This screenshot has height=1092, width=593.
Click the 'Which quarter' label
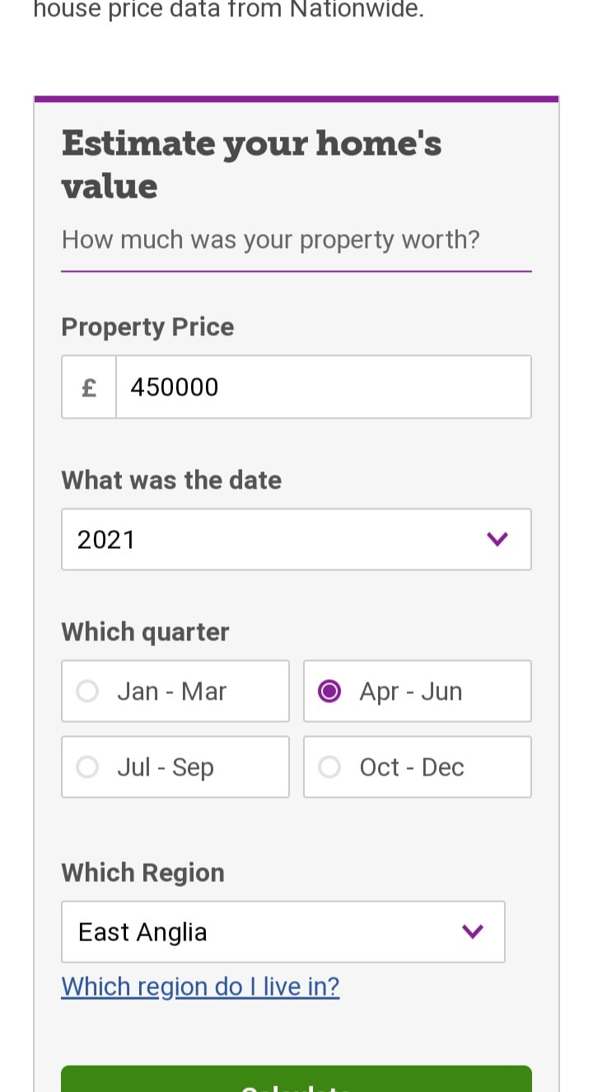145,631
